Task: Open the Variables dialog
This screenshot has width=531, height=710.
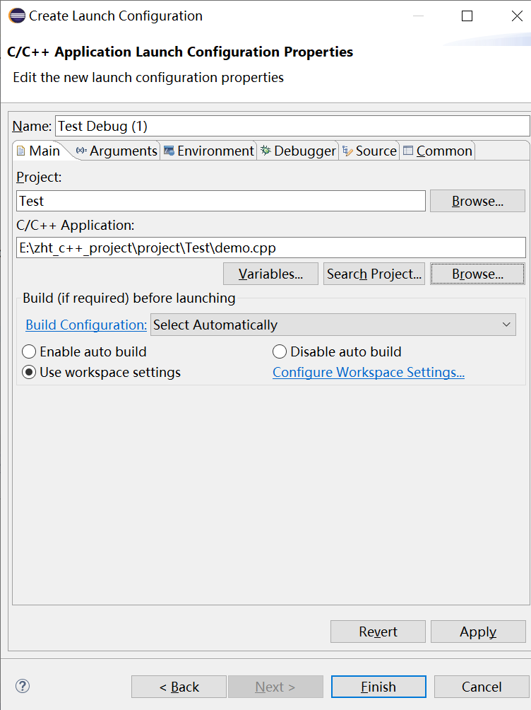Action: point(270,274)
